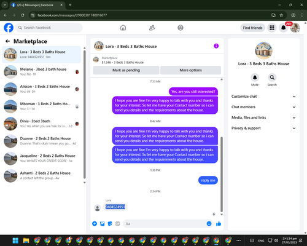
Task: Choose a sticker icon in composer
Action: [110, 224]
